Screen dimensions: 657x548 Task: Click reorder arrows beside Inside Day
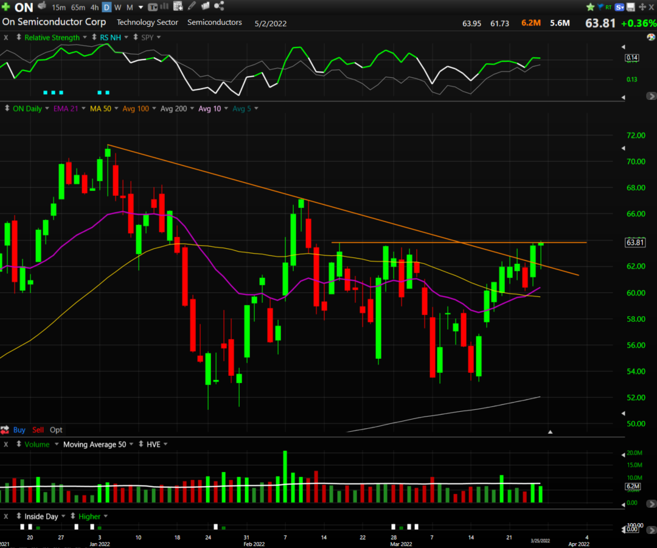click(19, 516)
